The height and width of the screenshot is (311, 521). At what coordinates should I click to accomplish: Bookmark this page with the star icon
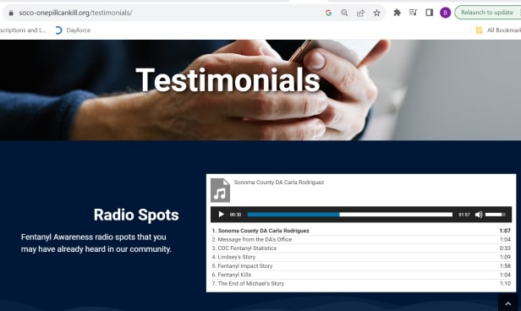point(376,13)
